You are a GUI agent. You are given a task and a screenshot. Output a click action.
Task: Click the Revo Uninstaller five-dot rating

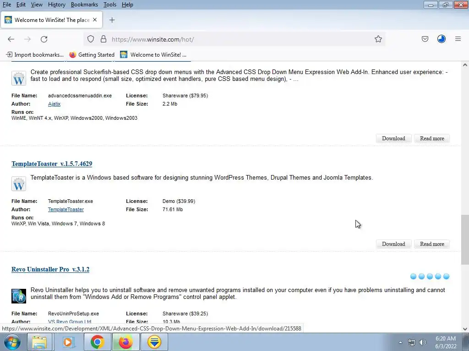click(x=430, y=277)
